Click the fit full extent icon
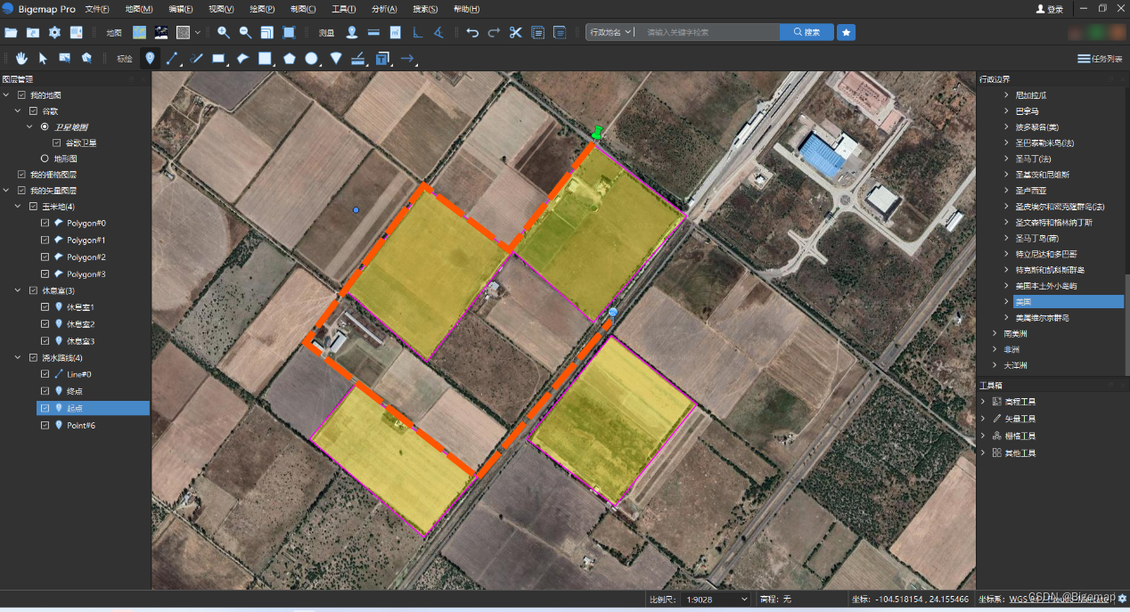Viewport: 1130px width, 612px height. point(289,32)
